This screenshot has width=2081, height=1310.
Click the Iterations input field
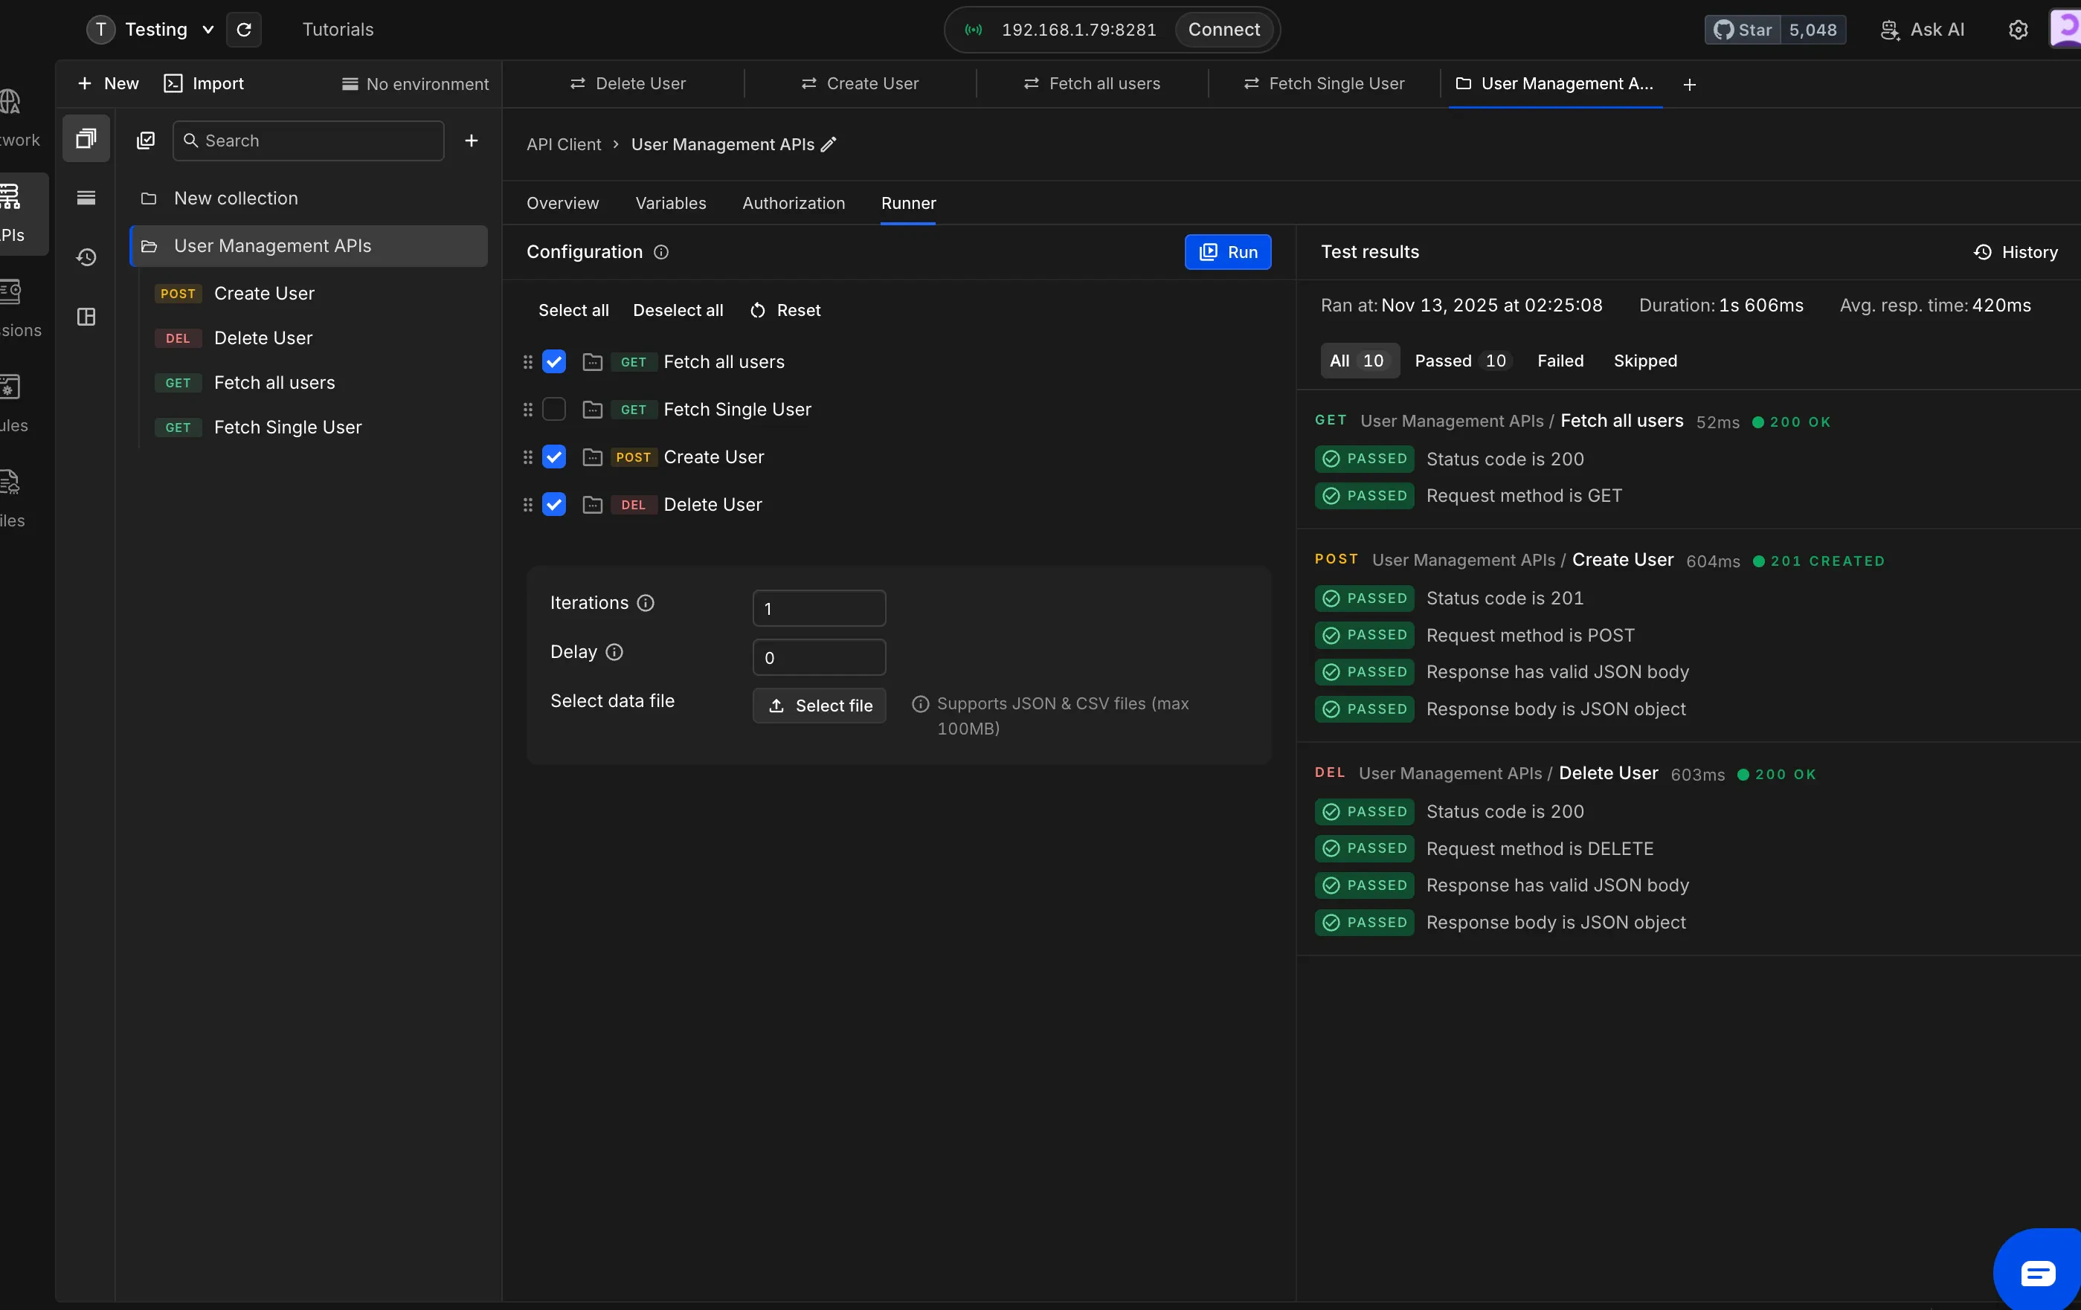(x=820, y=608)
